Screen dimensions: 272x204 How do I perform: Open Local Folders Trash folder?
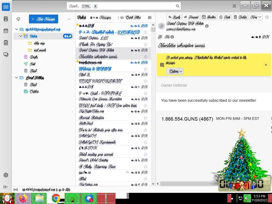33,84
